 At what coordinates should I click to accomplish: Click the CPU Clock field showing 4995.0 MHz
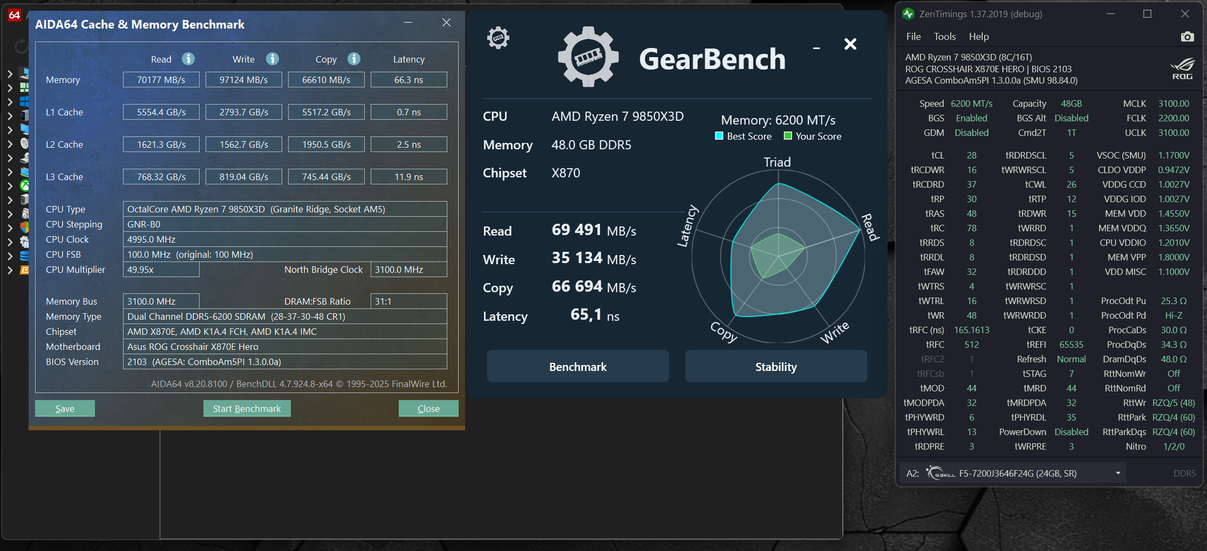click(x=285, y=239)
